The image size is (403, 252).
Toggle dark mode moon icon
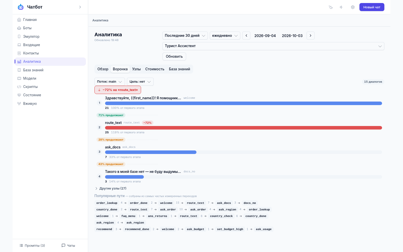click(331, 7)
